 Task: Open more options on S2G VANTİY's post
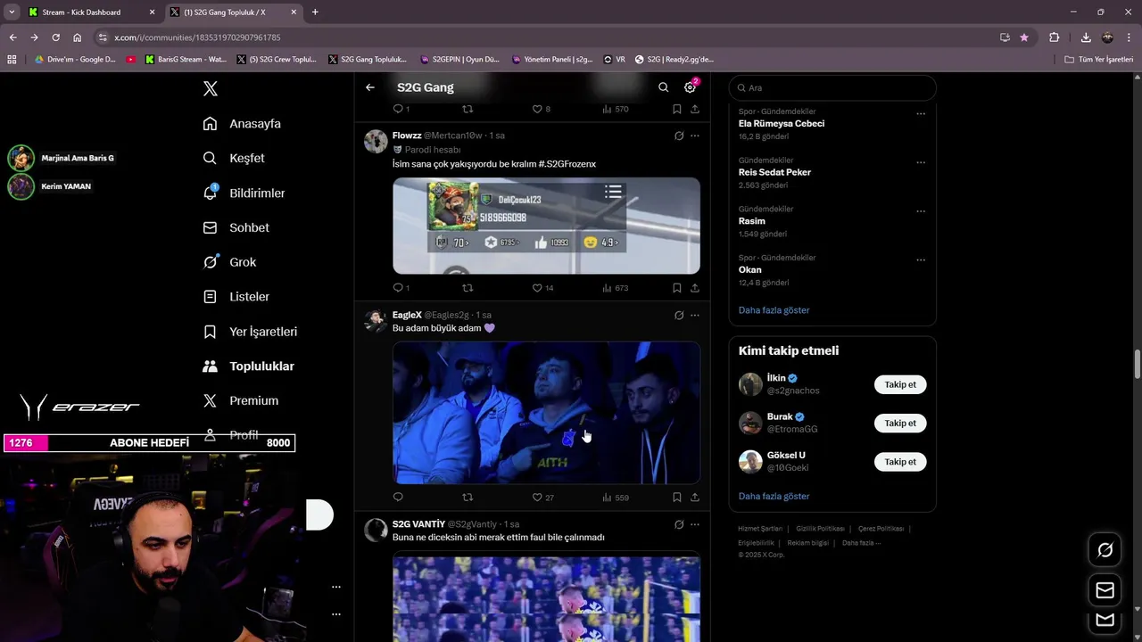point(695,524)
